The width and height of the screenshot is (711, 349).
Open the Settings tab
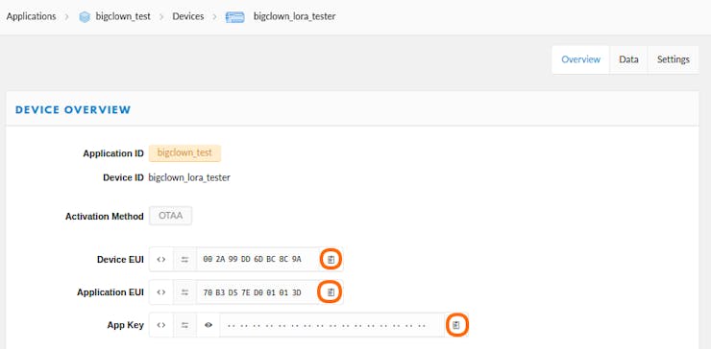pos(674,59)
